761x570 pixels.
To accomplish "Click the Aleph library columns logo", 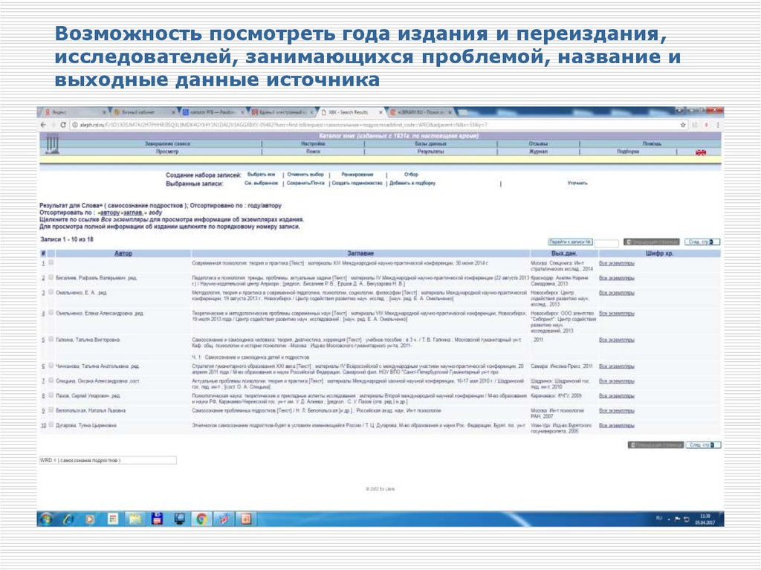I will [55, 144].
